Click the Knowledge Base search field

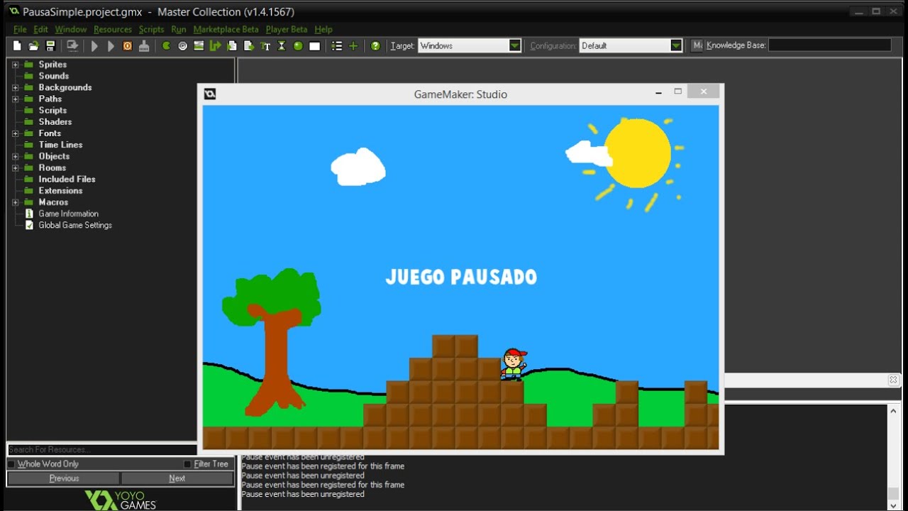[829, 45]
